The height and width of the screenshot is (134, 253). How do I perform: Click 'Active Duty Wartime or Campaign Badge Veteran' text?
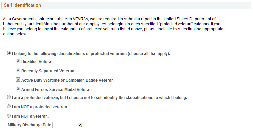pos(67,80)
